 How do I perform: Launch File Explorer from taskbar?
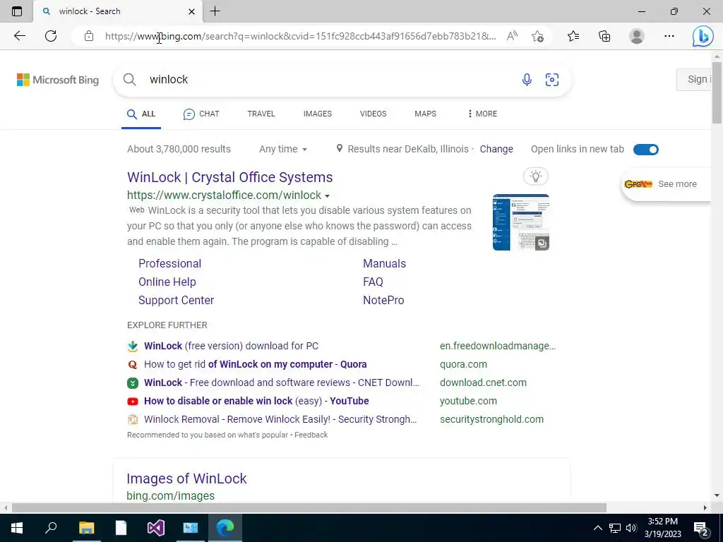[86, 528]
